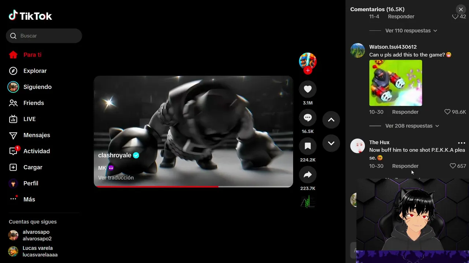This screenshot has width=469, height=263.
Task: Open options menu on The Hux comment
Action: click(462, 143)
